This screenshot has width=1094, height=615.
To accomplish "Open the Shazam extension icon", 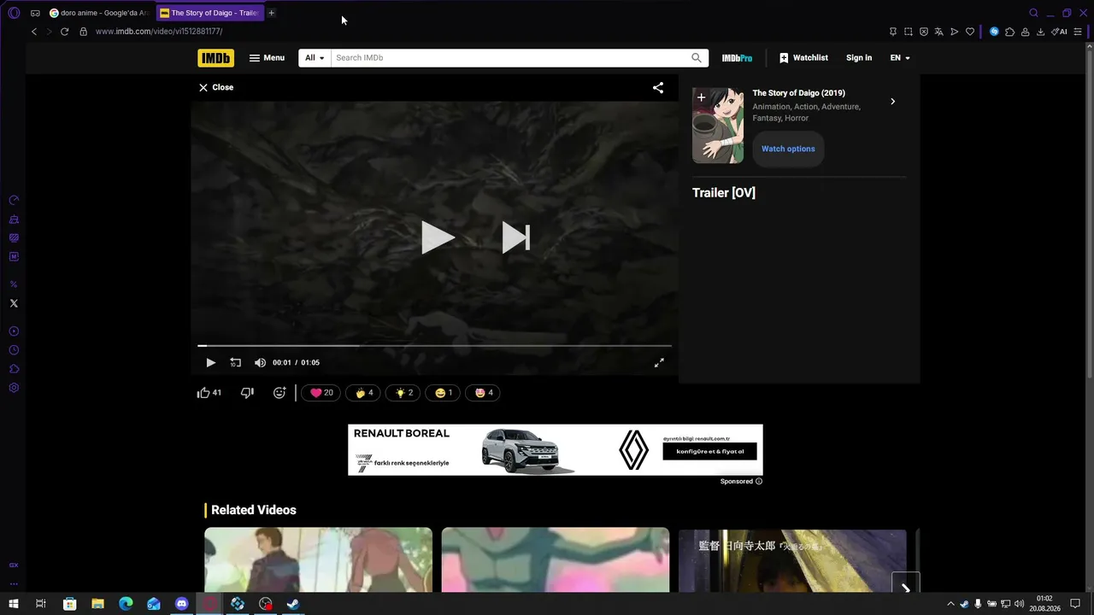I will pos(994,32).
